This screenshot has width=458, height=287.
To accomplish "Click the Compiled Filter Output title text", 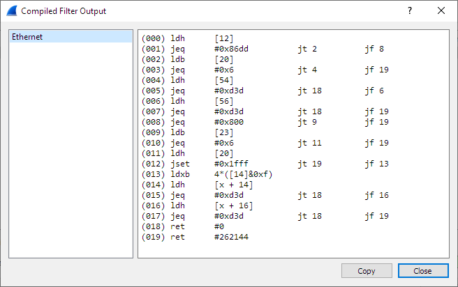I will click(64, 11).
